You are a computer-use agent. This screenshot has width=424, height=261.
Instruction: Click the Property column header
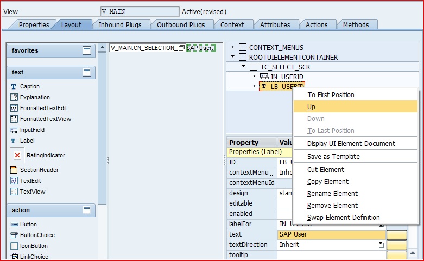(x=252, y=142)
